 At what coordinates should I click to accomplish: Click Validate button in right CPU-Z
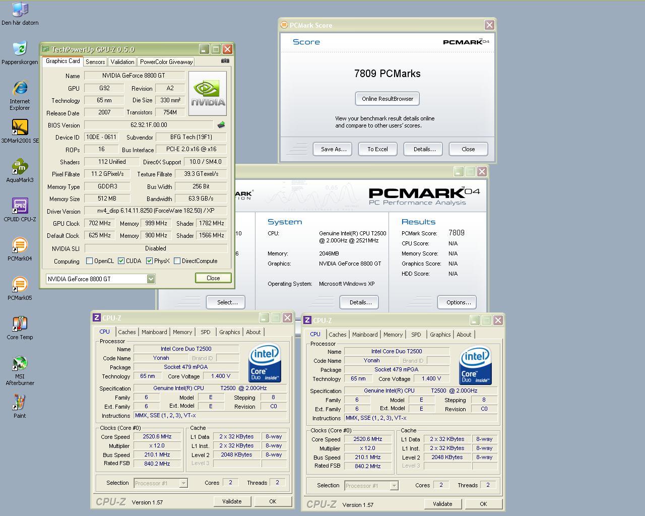442,504
